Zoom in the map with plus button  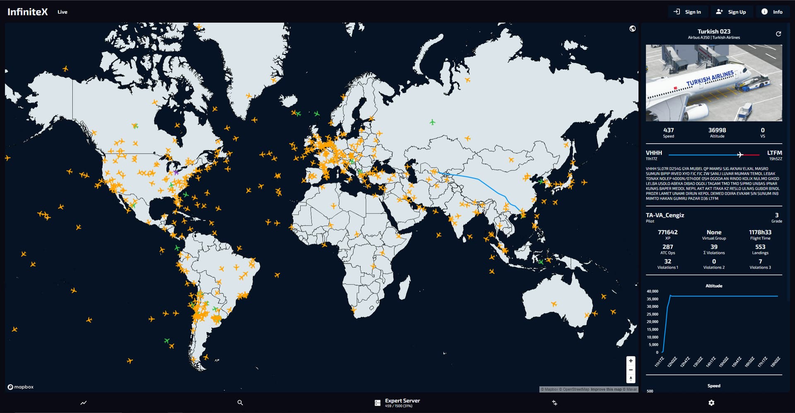[x=631, y=361]
